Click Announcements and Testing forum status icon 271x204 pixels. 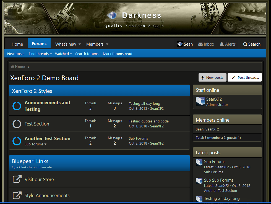17,106
